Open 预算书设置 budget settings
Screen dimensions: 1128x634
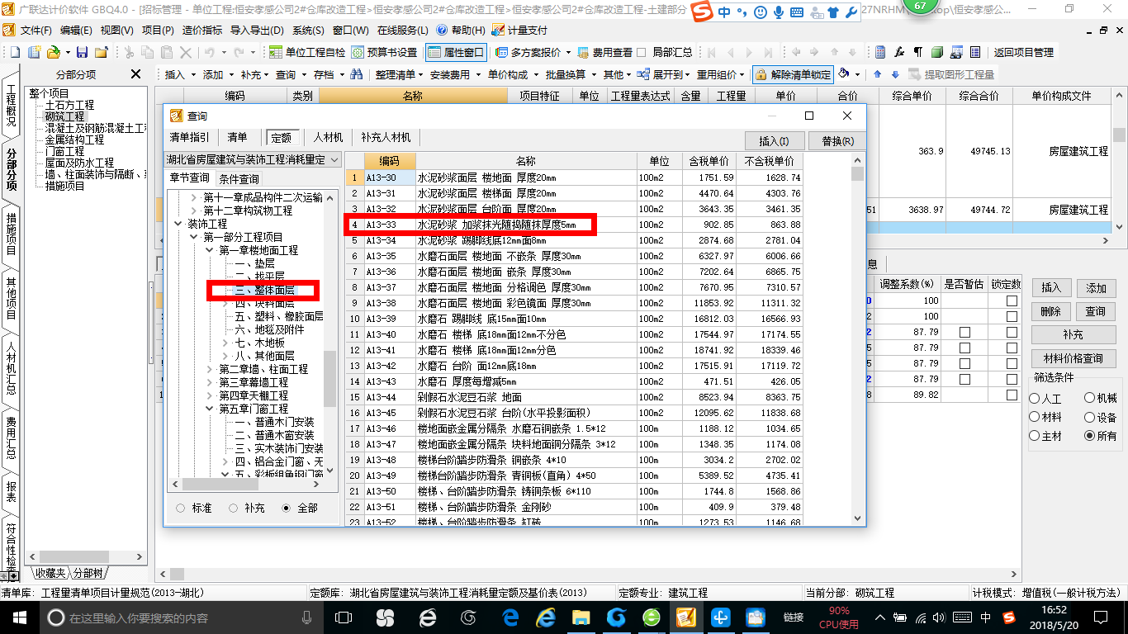tap(385, 52)
